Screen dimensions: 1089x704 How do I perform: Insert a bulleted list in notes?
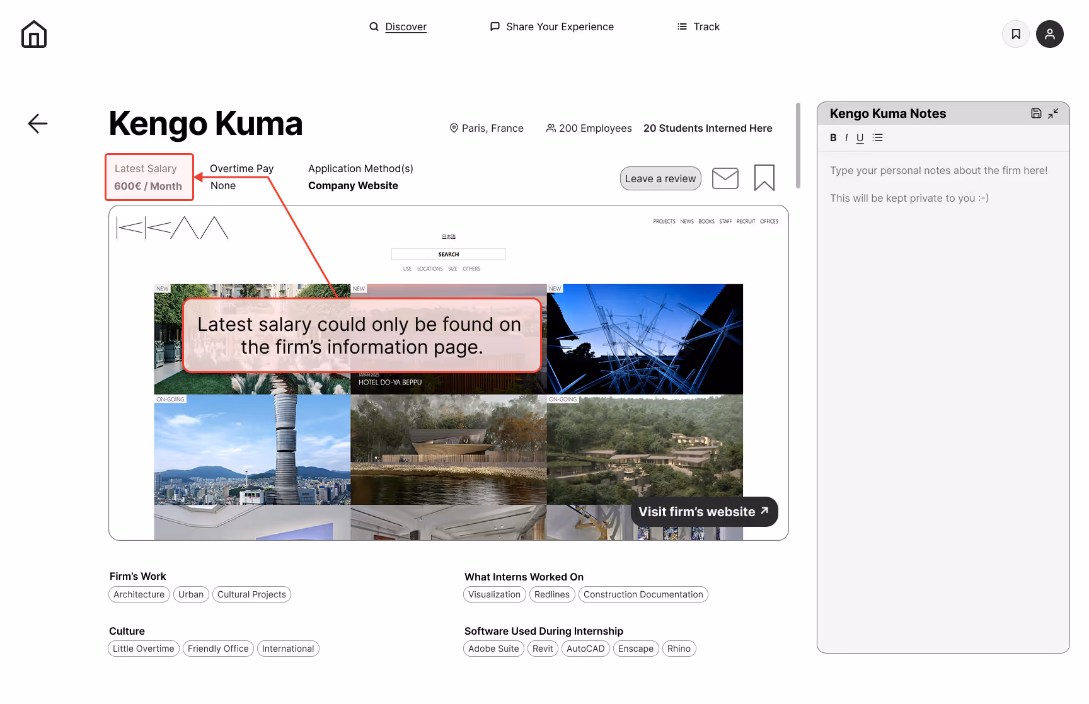(878, 137)
